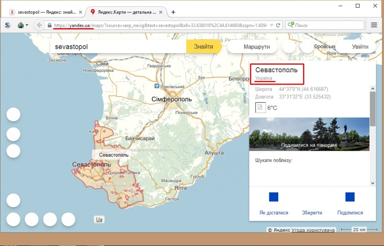Click the Ua language button on map
This screenshot has width=384, height=246.
click(99, 219)
